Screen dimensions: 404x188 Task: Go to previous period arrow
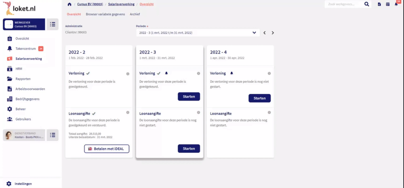265,33
